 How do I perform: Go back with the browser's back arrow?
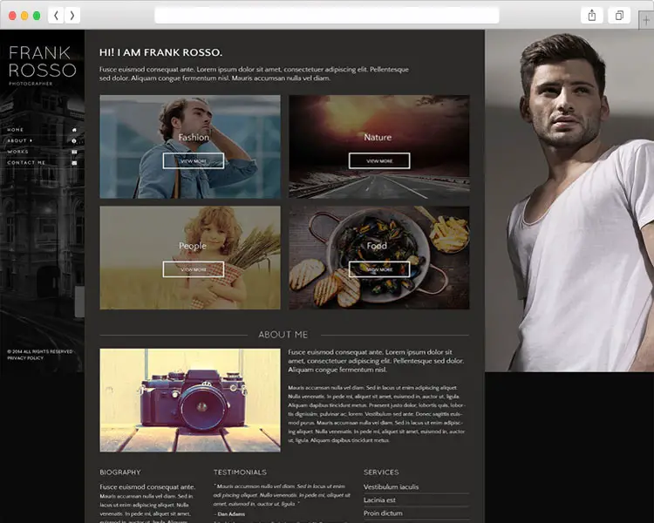[x=56, y=16]
